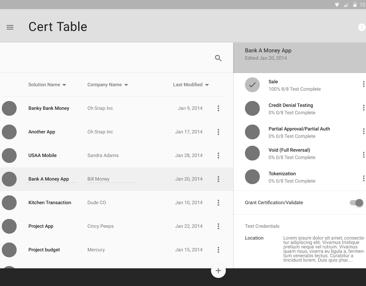
Task: Click the floating add plus button
Action: (218, 271)
